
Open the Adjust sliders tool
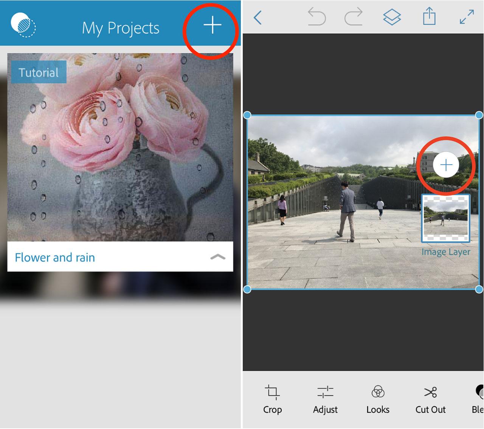click(x=325, y=399)
